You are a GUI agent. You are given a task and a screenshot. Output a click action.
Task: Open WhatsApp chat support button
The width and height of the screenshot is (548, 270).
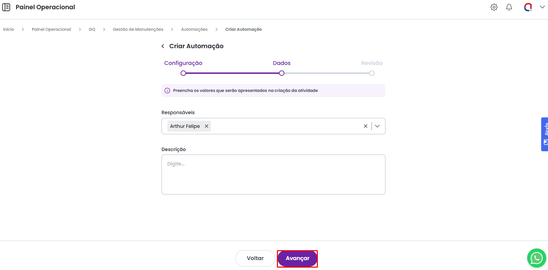pos(536,258)
